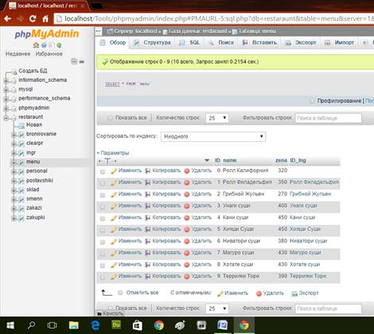Click the link-with-main-panel icon in sidebar
Image resolution: width=374 pixels, height=334 pixels.
[x=82, y=61]
